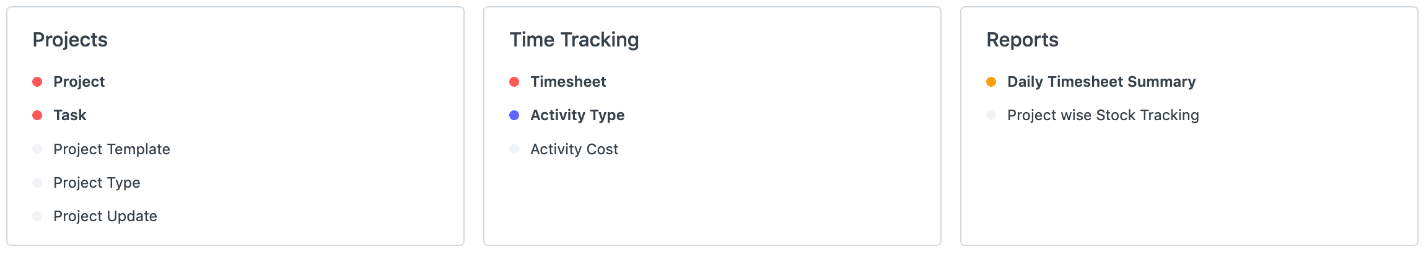Image resolution: width=1426 pixels, height=254 pixels.
Task: Go to Project Type
Action: click(x=97, y=183)
